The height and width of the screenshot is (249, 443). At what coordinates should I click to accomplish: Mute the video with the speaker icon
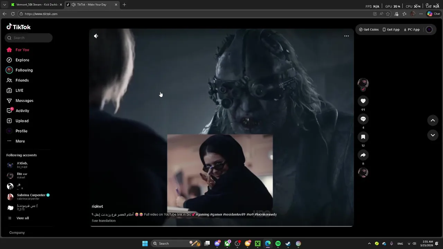pyautogui.click(x=96, y=36)
